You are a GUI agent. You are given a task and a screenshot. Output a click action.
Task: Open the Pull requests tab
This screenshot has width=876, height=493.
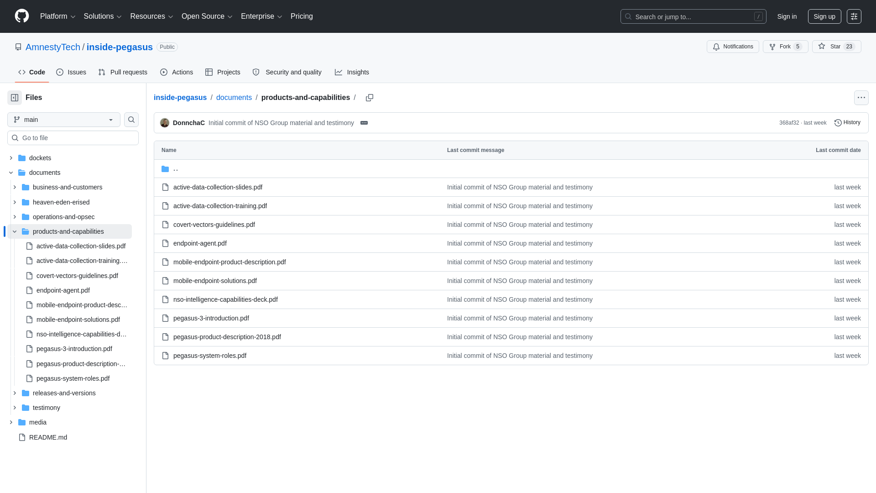[123, 72]
